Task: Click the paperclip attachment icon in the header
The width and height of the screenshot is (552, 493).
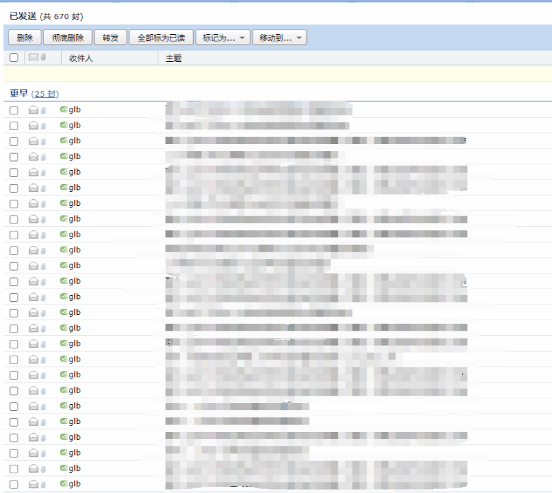Action: (43, 58)
